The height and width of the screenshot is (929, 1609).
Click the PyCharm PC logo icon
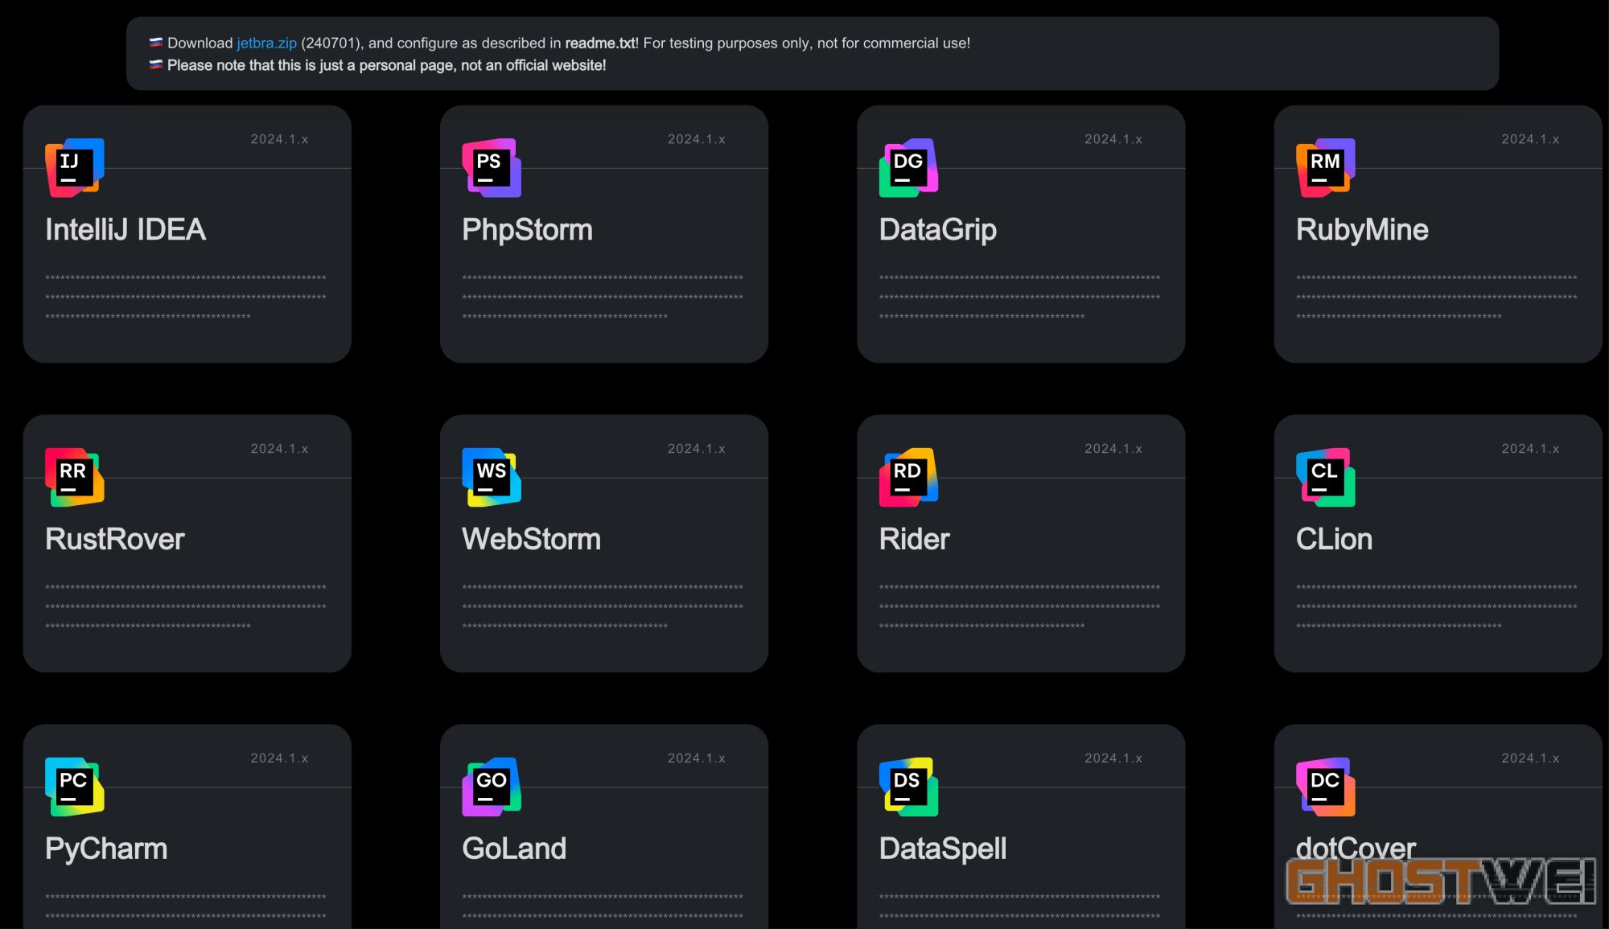pos(75,787)
